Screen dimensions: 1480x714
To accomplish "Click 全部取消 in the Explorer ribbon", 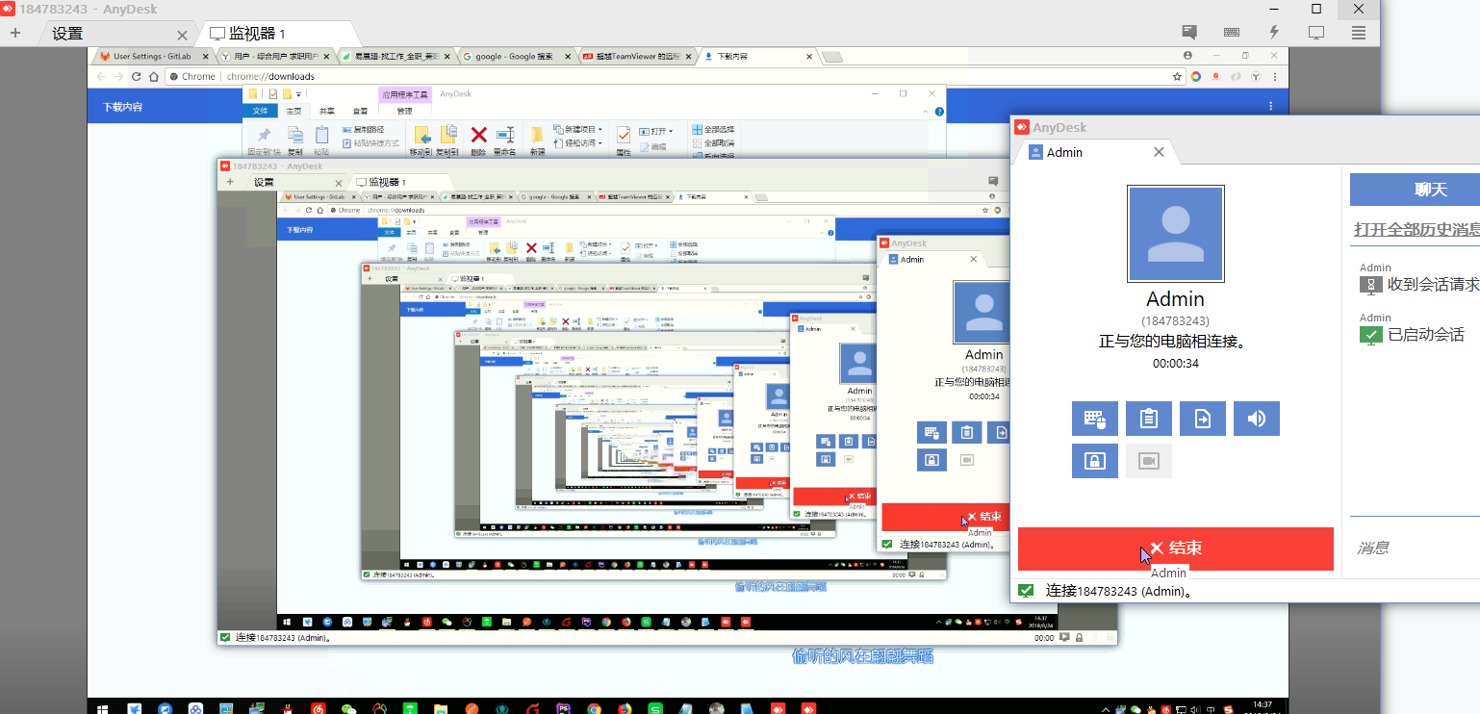I will [x=712, y=143].
